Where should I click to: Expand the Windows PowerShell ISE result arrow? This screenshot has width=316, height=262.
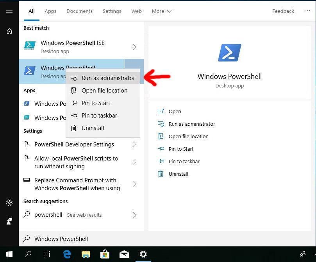[134, 47]
